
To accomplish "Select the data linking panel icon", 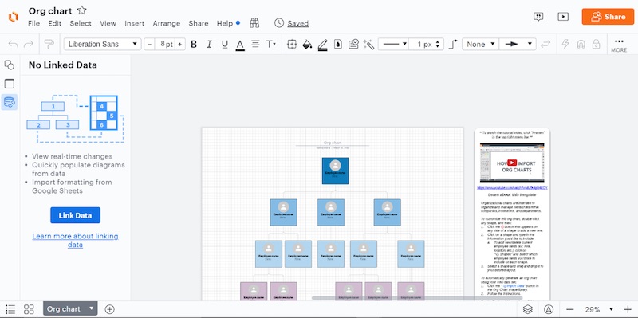I will click(x=10, y=103).
